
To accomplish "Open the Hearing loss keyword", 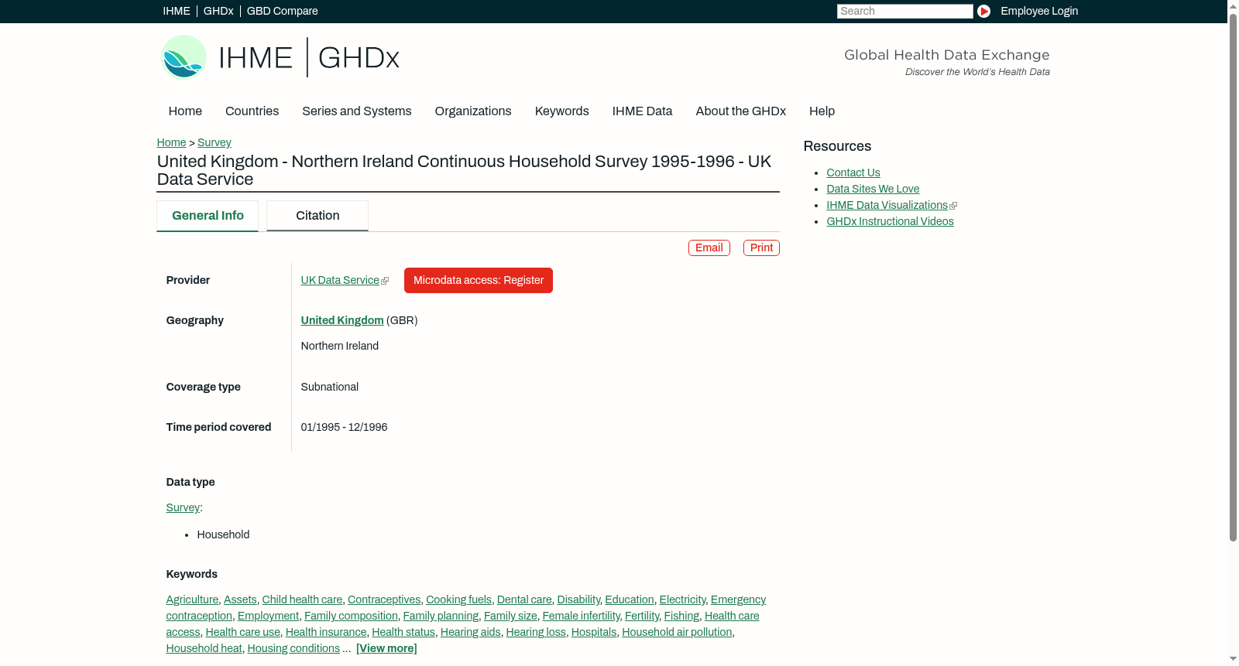I will coord(536,632).
